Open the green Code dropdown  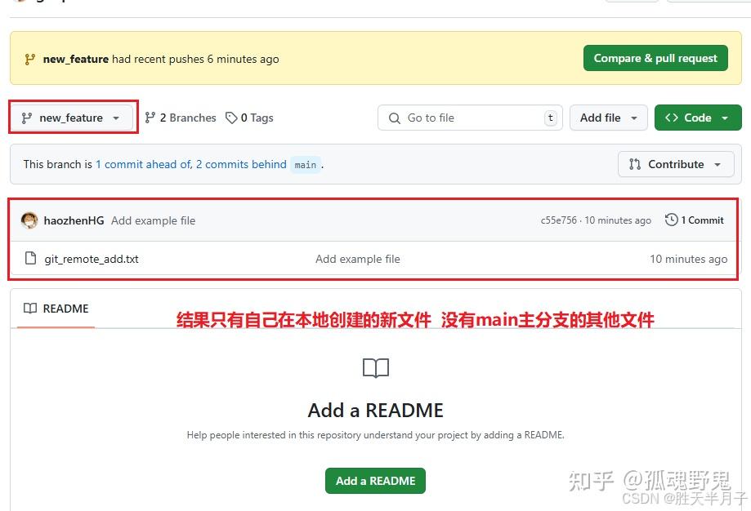tap(698, 118)
